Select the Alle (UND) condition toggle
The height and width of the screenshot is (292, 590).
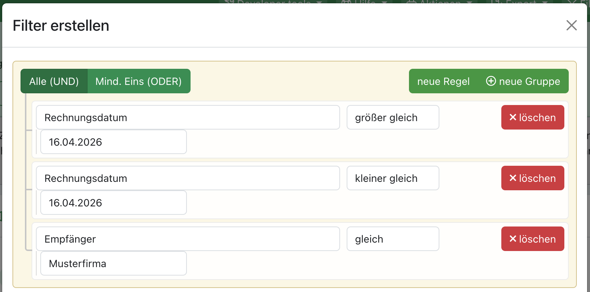tap(54, 81)
